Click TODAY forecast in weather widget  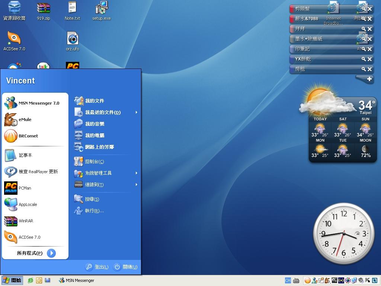click(320, 127)
